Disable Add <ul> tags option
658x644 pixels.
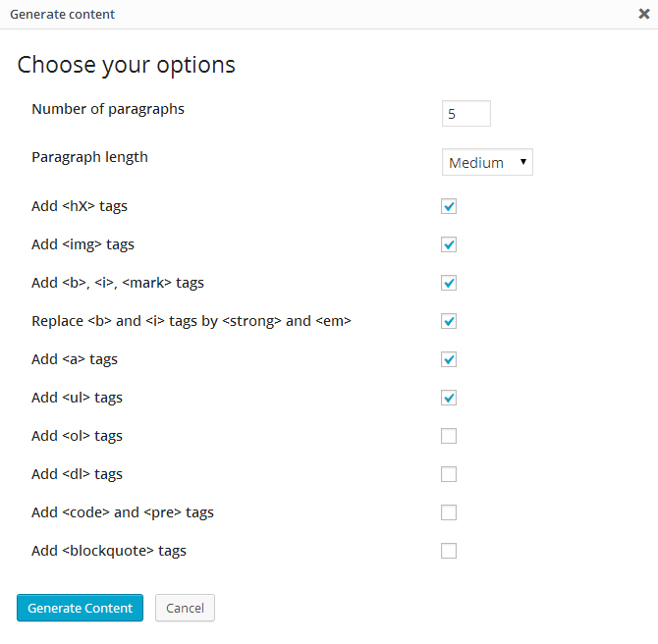[449, 398]
